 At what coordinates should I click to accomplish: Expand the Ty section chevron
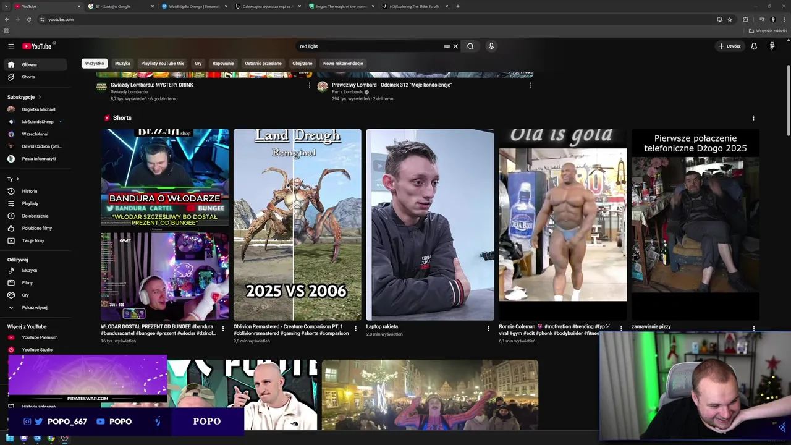click(x=17, y=179)
